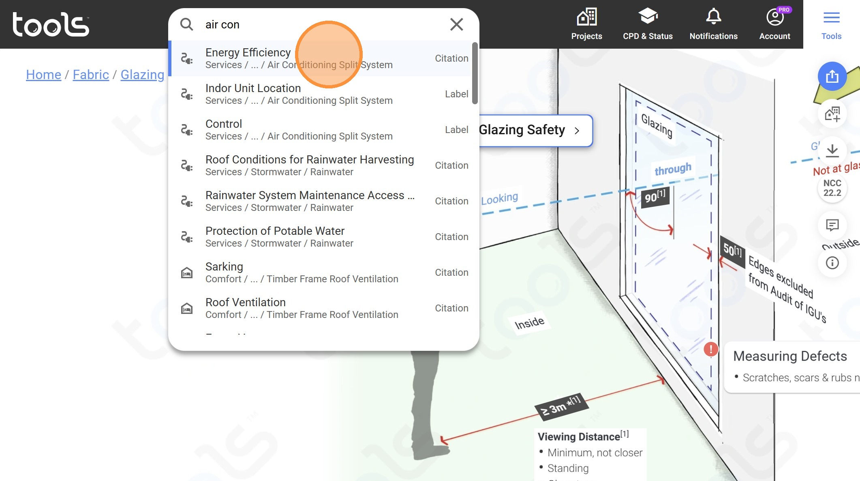The image size is (860, 481).
Task: Open the comments feedback icon
Action: point(832,225)
